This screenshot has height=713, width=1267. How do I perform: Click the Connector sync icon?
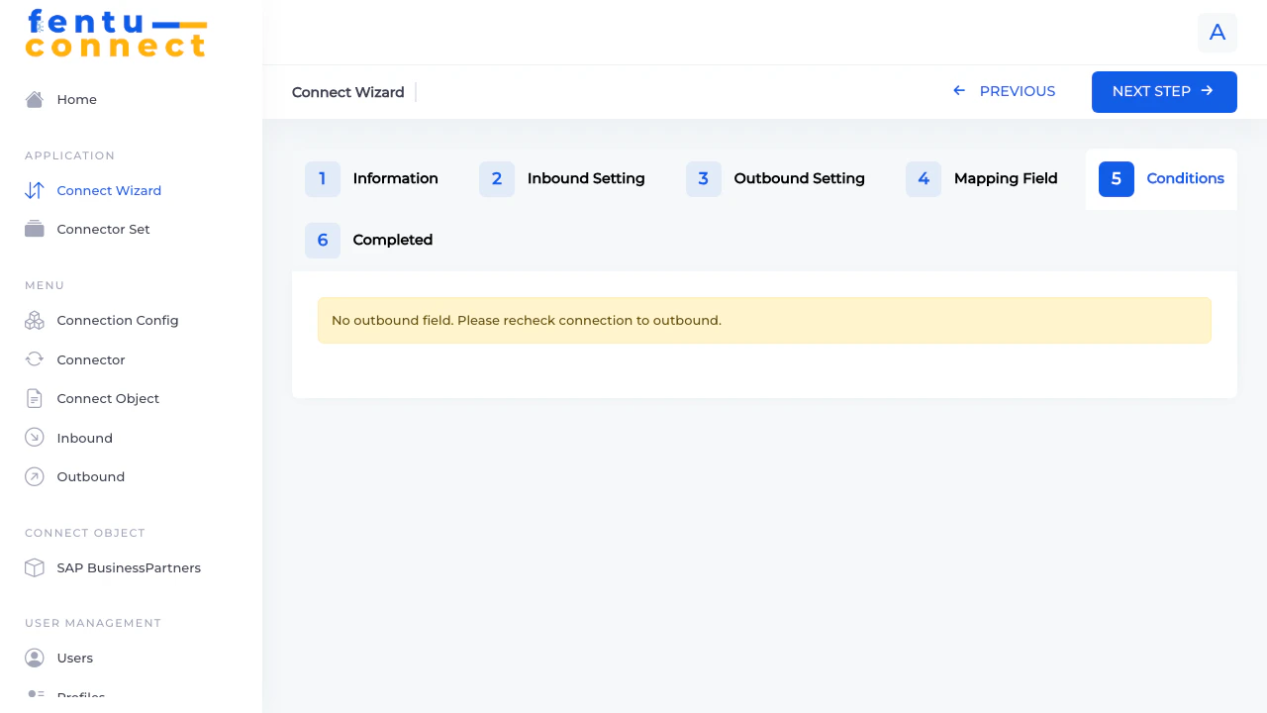35,359
